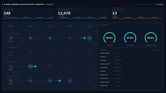Click the Sandbox node in agt-4f2a row
Viewport: 166px width, 93px height.
click(30, 38)
